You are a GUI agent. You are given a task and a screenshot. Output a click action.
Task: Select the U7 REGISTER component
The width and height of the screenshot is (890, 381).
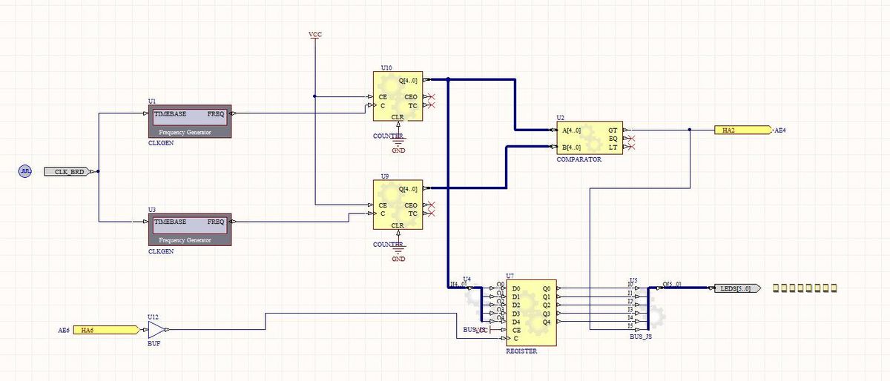point(531,313)
